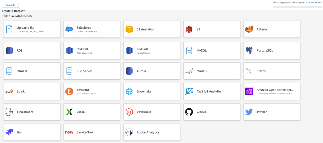Image resolution: width=323 pixels, height=143 pixels.
Task: Click the Timestream database icon
Action: [x=9, y=112]
